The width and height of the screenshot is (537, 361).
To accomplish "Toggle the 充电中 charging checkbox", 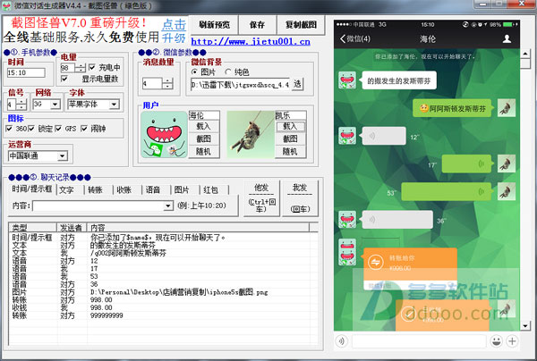I will point(92,67).
